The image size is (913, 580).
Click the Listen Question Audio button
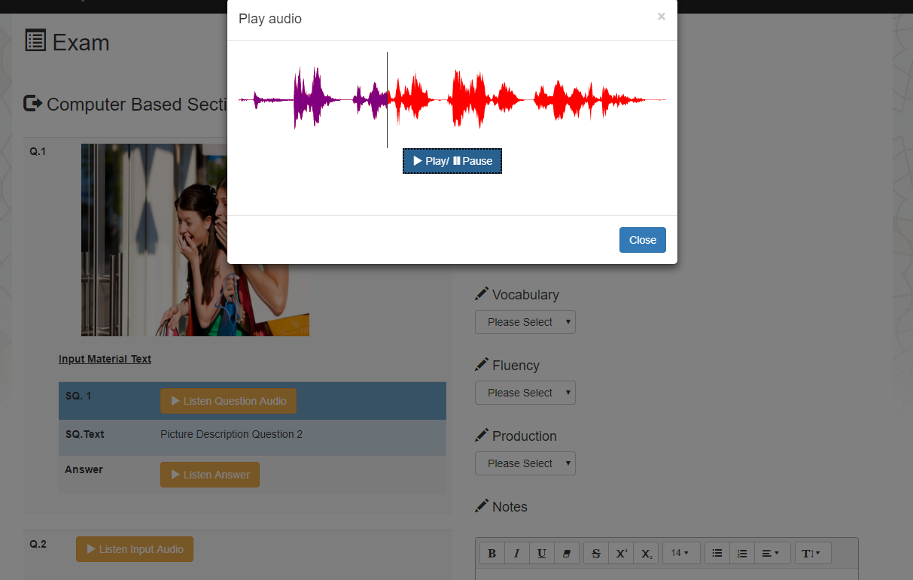pyautogui.click(x=228, y=401)
